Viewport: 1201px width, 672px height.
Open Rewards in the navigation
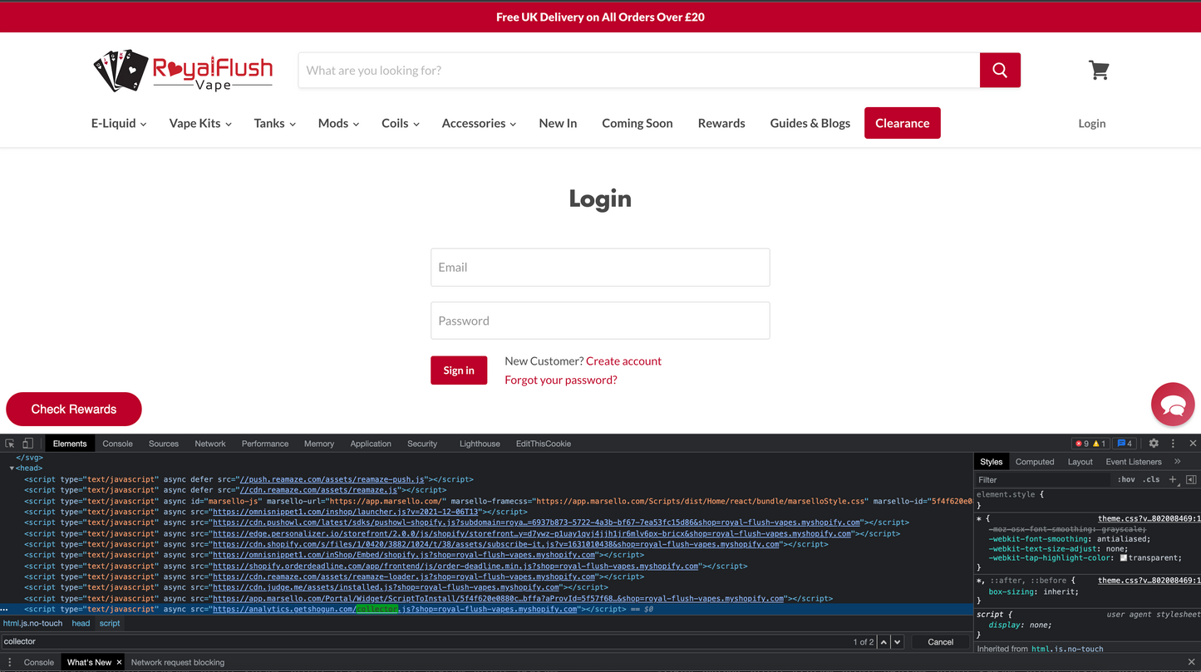click(x=721, y=123)
